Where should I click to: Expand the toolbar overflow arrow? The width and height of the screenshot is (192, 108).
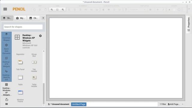pos(189,9)
